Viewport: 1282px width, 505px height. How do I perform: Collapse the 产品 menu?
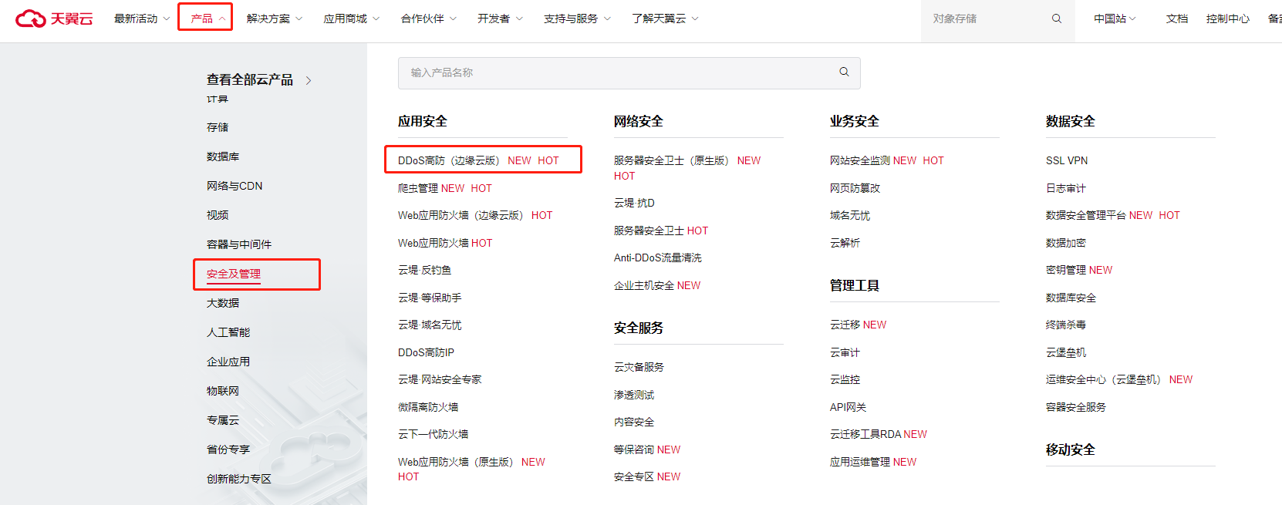pos(207,19)
